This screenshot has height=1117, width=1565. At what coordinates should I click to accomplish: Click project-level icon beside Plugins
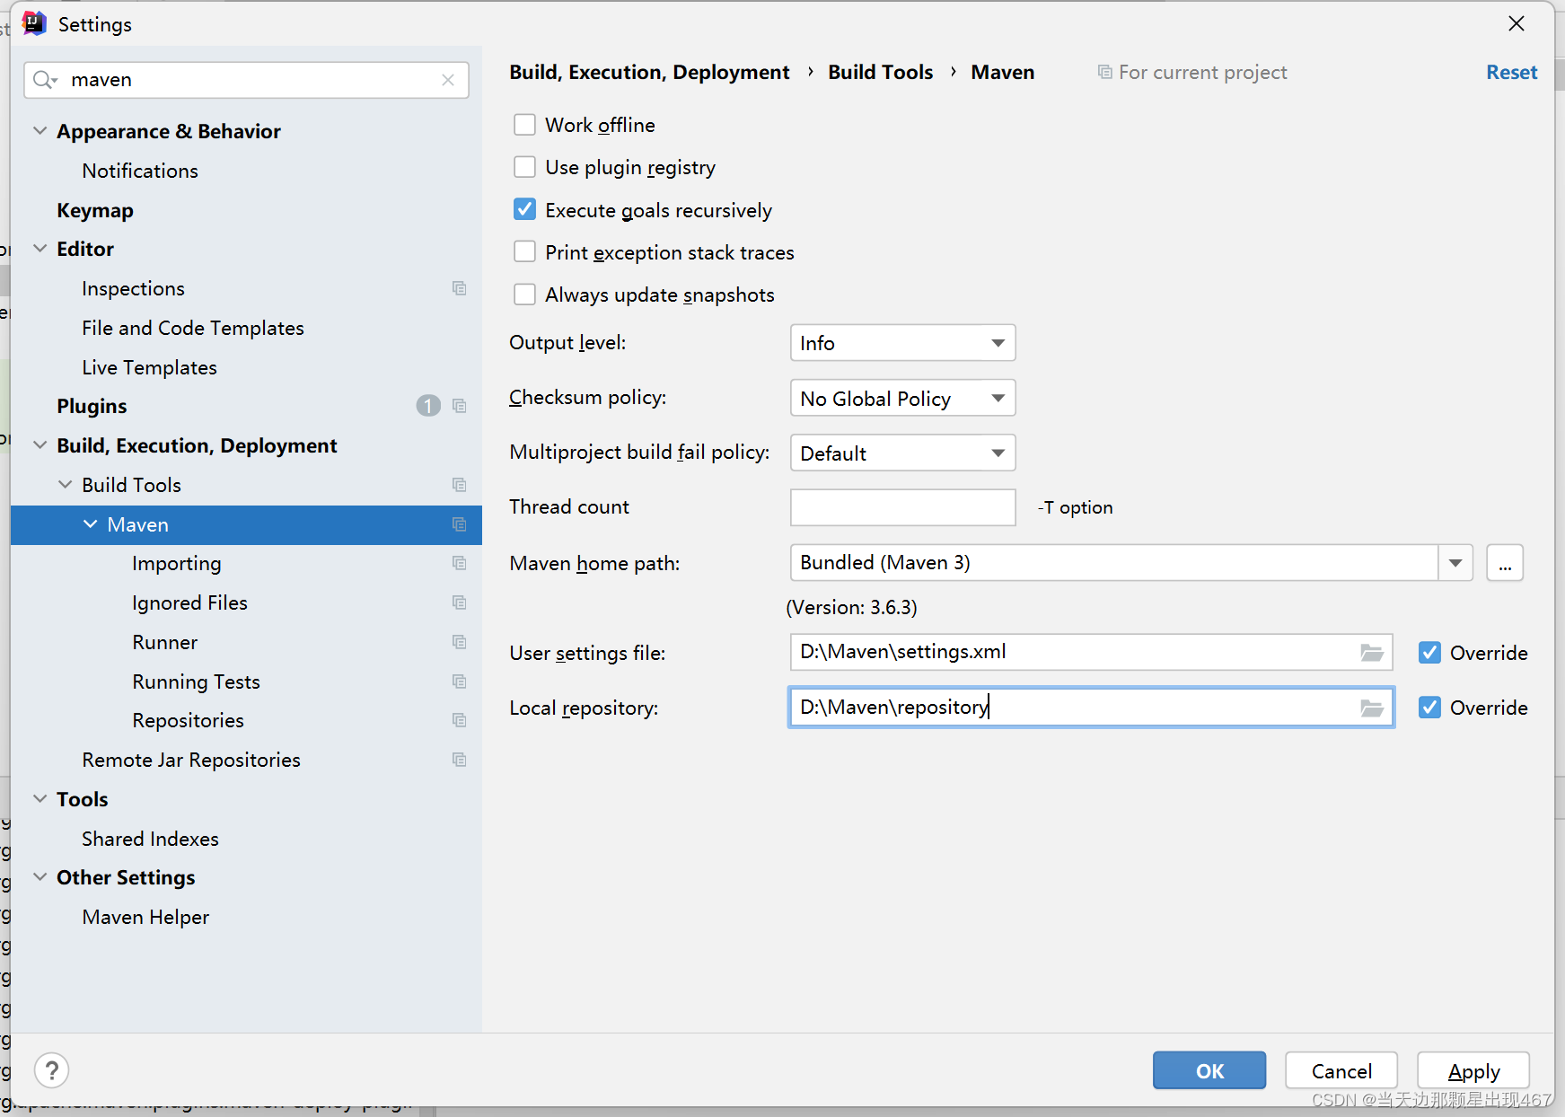pyautogui.click(x=460, y=406)
